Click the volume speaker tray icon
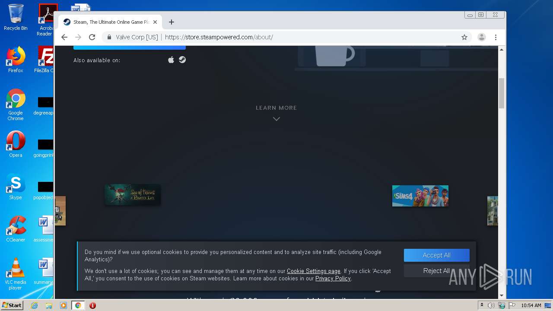This screenshot has width=553, height=311. [x=491, y=305]
